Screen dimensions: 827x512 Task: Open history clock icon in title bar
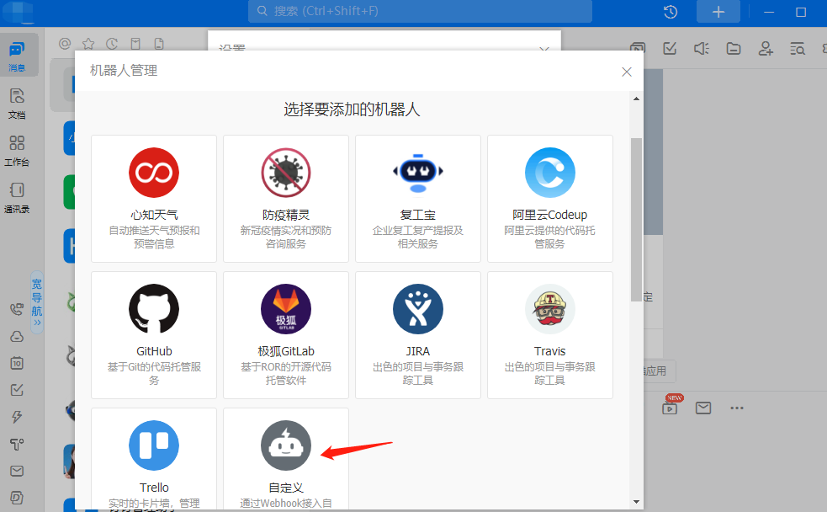click(671, 12)
